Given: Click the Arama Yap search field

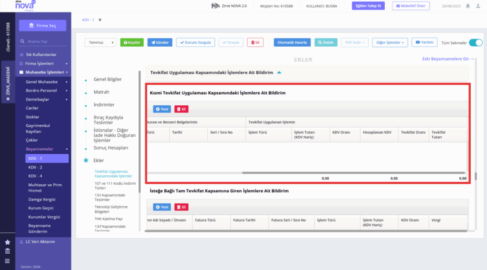Looking at the screenshot, I should [43, 41].
